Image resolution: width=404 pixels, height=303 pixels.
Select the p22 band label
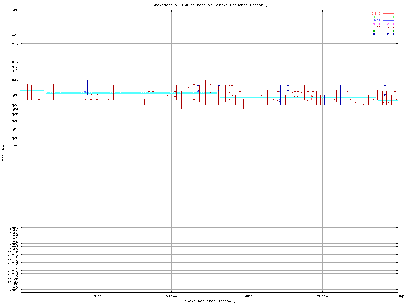15,10
